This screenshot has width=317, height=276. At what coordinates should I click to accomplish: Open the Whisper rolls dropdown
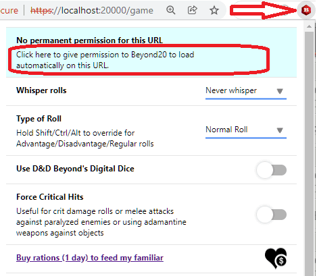246,91
